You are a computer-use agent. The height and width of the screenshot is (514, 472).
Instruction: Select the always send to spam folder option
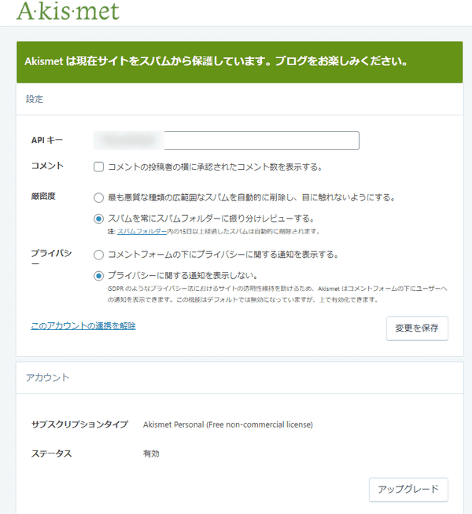[x=99, y=218]
